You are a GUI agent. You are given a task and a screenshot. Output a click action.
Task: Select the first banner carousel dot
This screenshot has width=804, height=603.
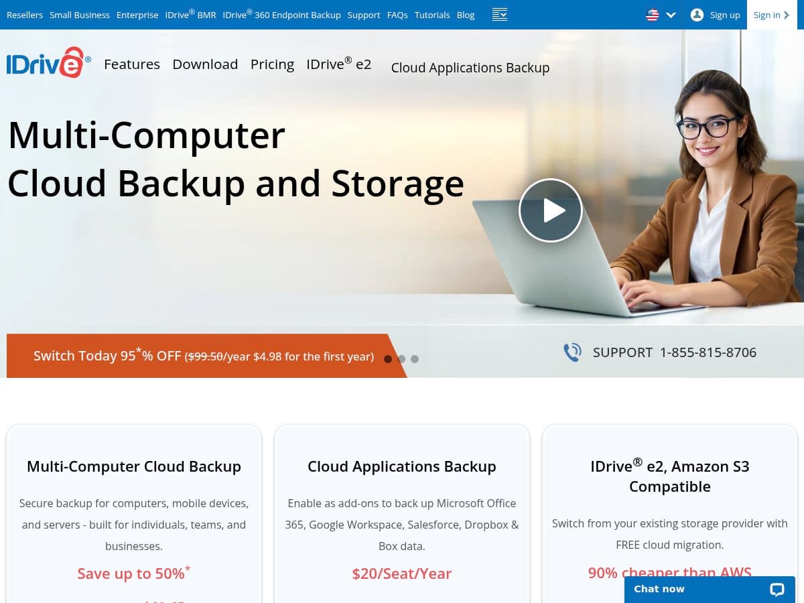tap(388, 359)
